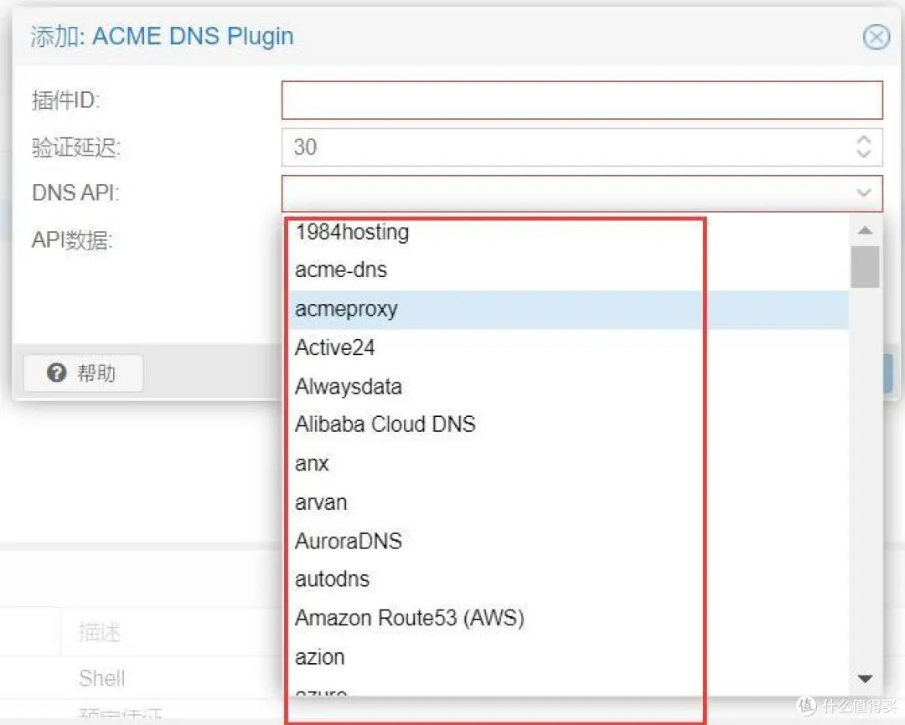Image resolution: width=905 pixels, height=725 pixels.
Task: Select 1984hosting from the list
Action: pyautogui.click(x=352, y=232)
